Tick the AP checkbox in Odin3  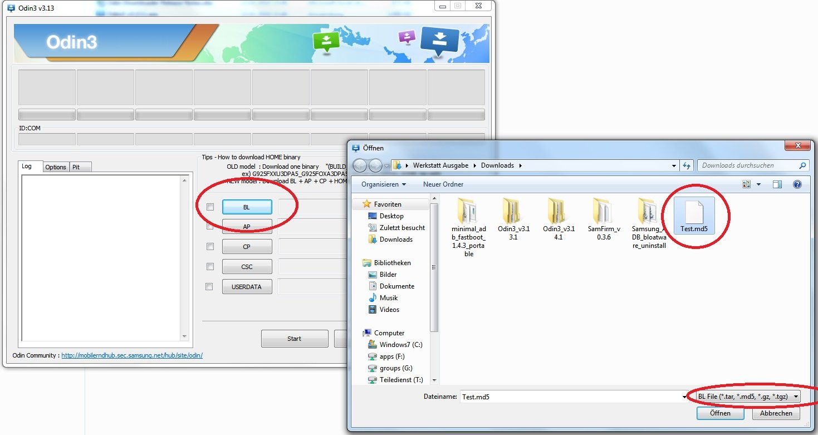(x=210, y=227)
